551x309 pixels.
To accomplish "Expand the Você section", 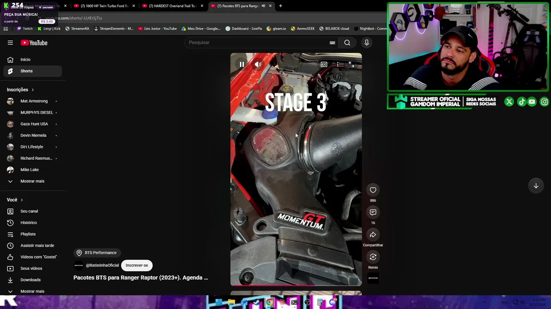I will [x=15, y=200].
